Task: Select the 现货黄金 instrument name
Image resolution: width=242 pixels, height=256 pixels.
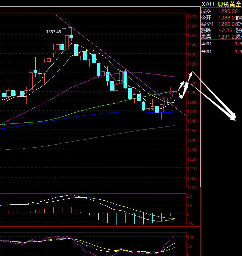Action: pyautogui.click(x=229, y=4)
